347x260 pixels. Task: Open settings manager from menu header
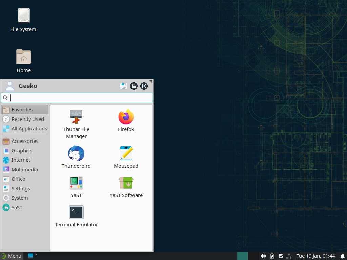coord(124,86)
